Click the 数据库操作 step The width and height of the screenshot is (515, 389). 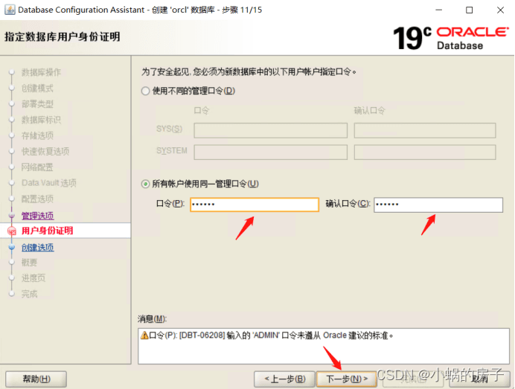[41, 72]
